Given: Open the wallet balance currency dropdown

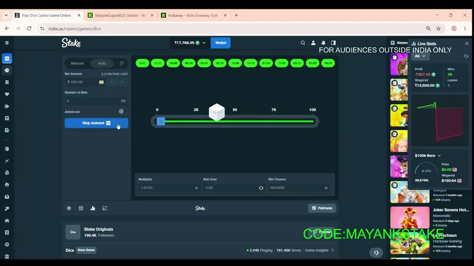Looking at the screenshot, I should pyautogui.click(x=189, y=43).
